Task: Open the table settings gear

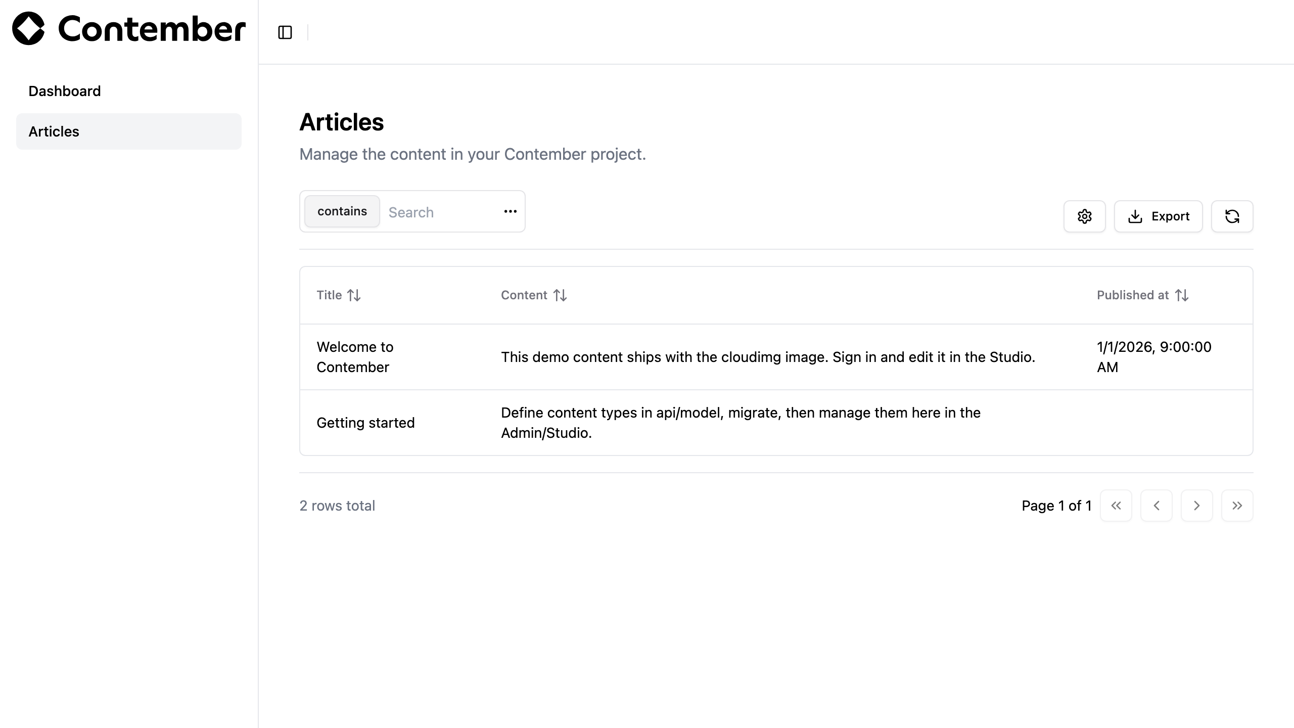Action: coord(1084,216)
